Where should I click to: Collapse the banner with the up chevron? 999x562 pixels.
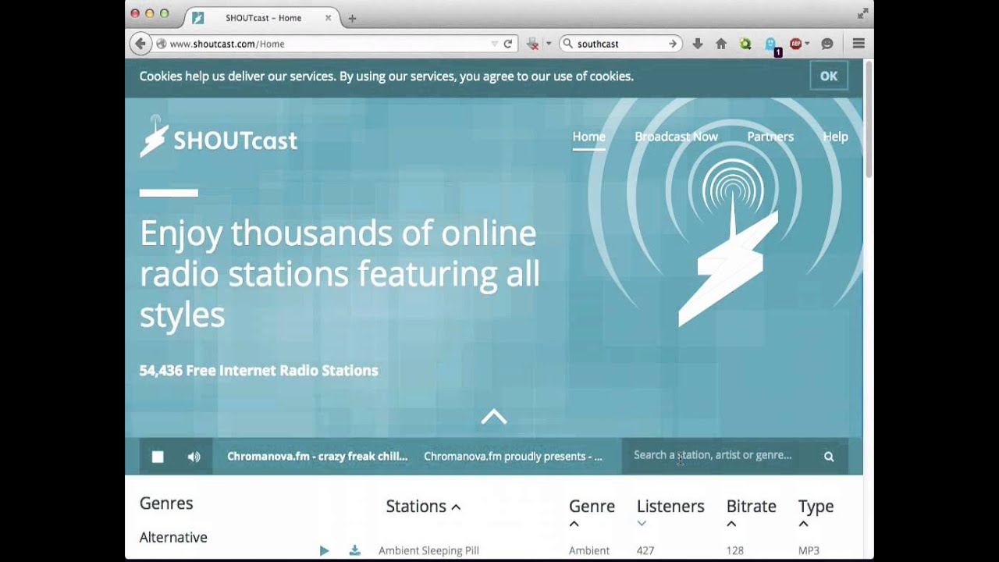(493, 417)
